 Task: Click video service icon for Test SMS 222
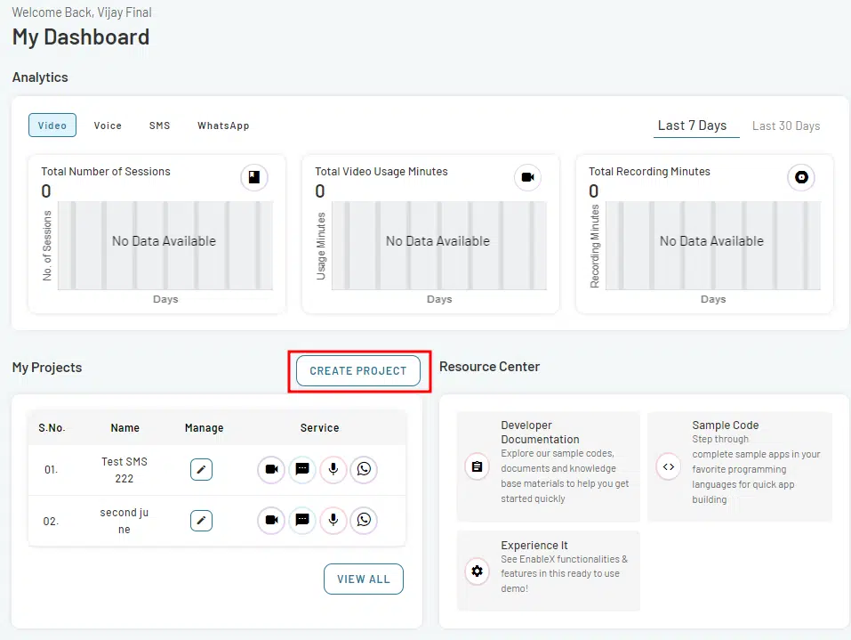(271, 469)
